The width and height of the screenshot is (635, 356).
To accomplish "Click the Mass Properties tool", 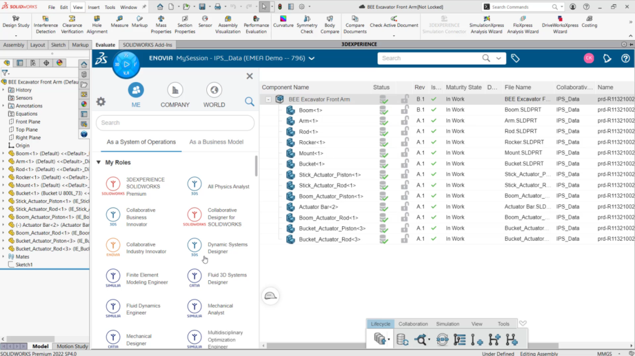I will tap(161, 25).
